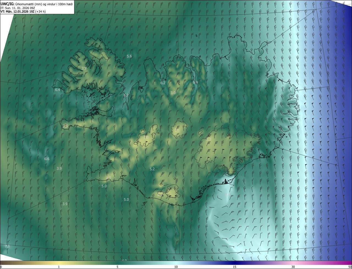Image resolution: width=352 pixels, height=269 pixels.
Task: Click the '10' tick label on the color scale
Action: click(176, 267)
